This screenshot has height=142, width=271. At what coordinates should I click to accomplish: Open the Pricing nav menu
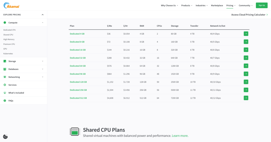231,6
